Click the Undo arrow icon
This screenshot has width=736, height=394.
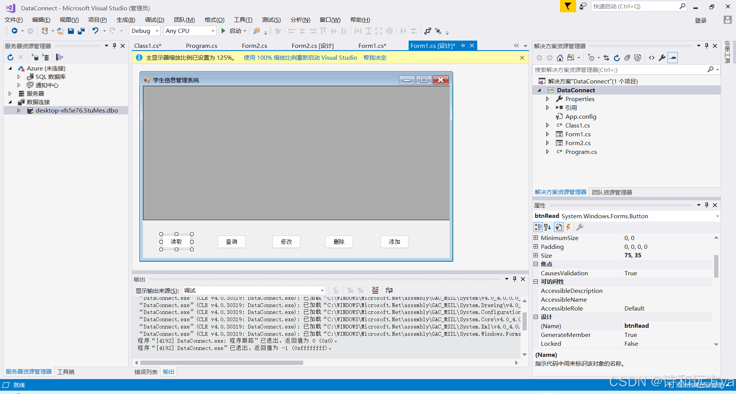[95, 31]
